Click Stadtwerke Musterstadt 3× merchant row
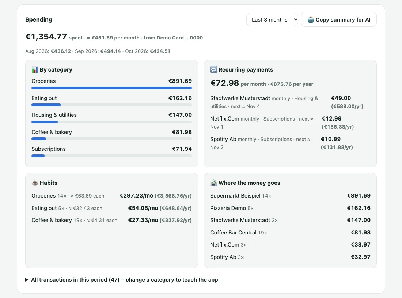 [290, 220]
